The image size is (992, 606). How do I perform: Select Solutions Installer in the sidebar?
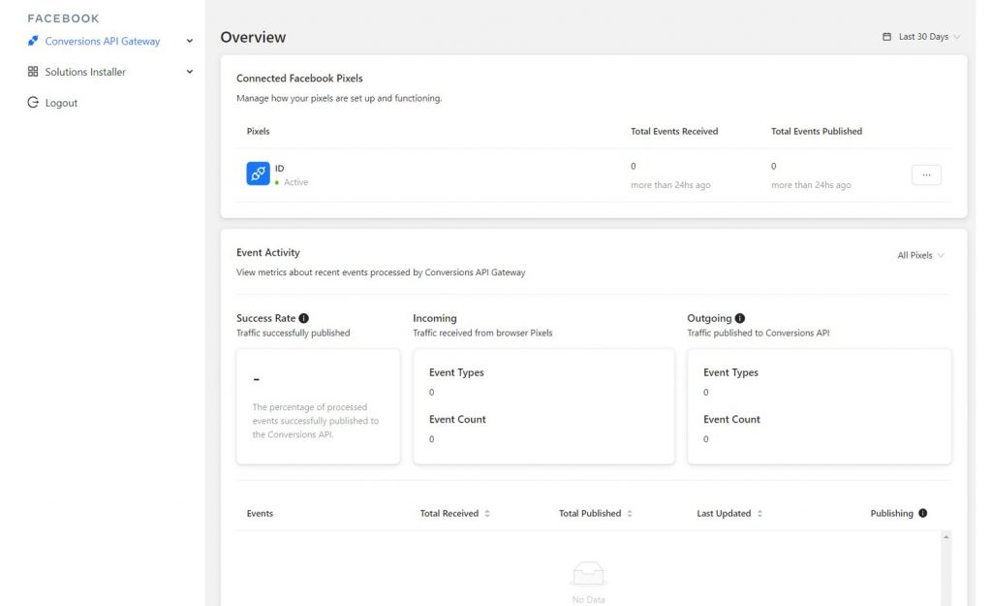[85, 72]
